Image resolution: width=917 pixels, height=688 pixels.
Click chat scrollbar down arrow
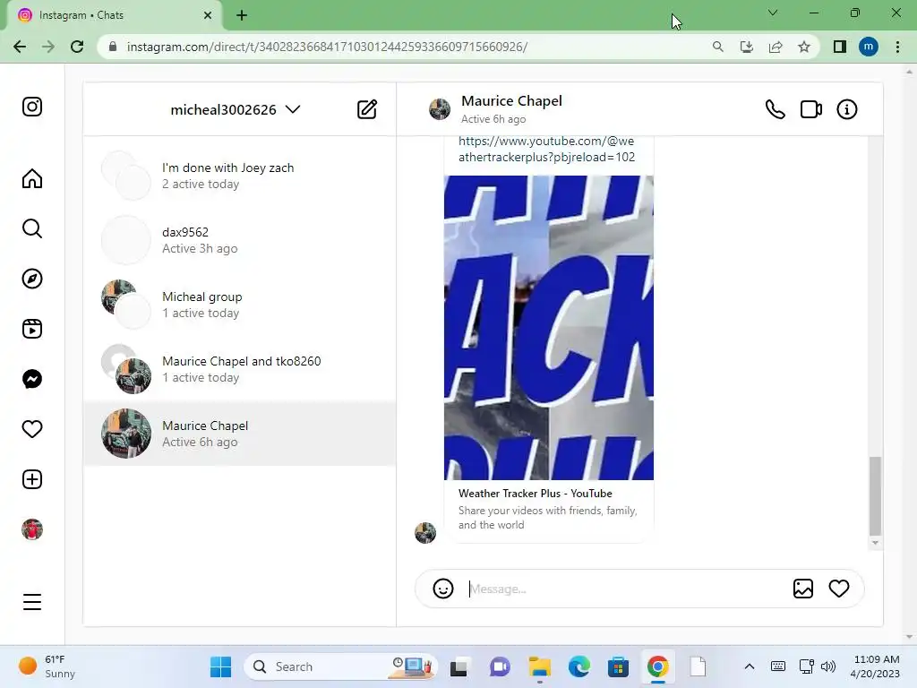pyautogui.click(x=875, y=543)
